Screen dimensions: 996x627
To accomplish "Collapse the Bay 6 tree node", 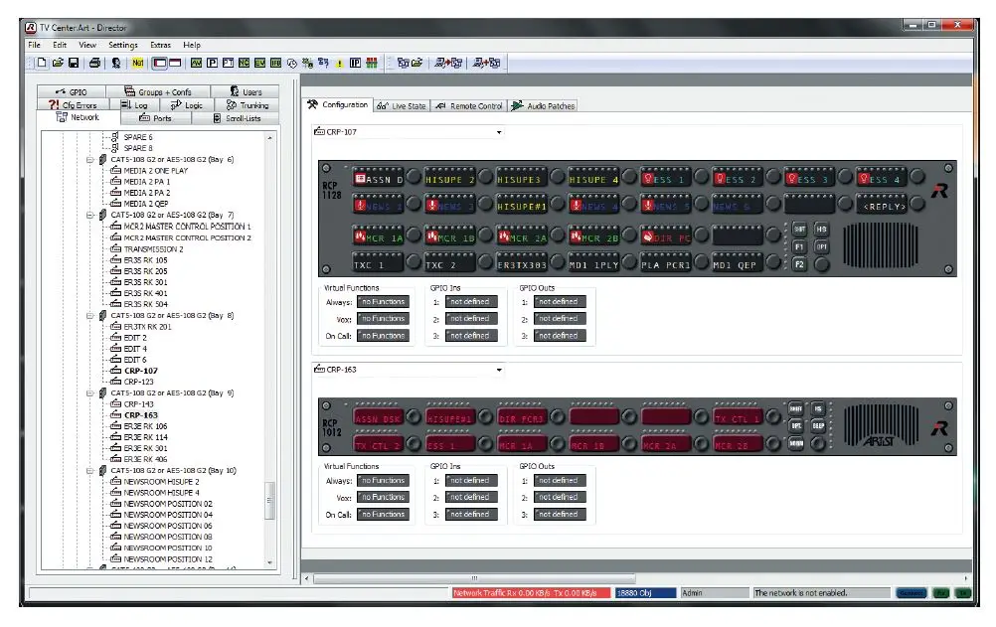I will click(x=90, y=160).
